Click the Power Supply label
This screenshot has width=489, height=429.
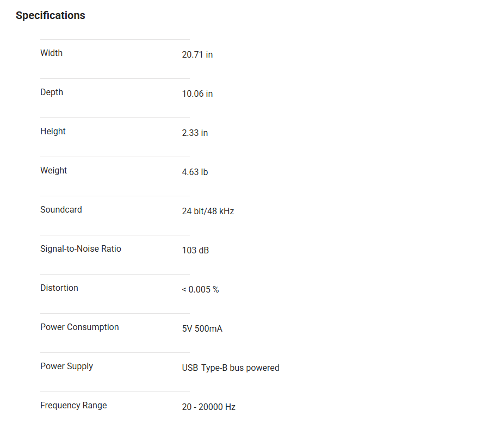tap(66, 366)
